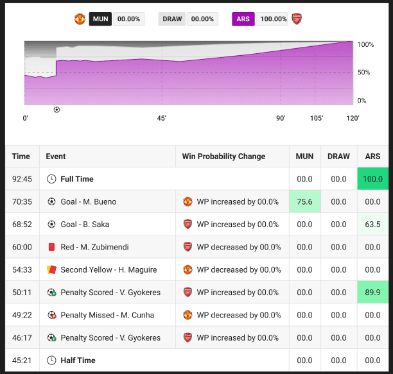The height and width of the screenshot is (374, 393).
Task: Click the DRAW 00.00% probability value
Action: [x=202, y=19]
